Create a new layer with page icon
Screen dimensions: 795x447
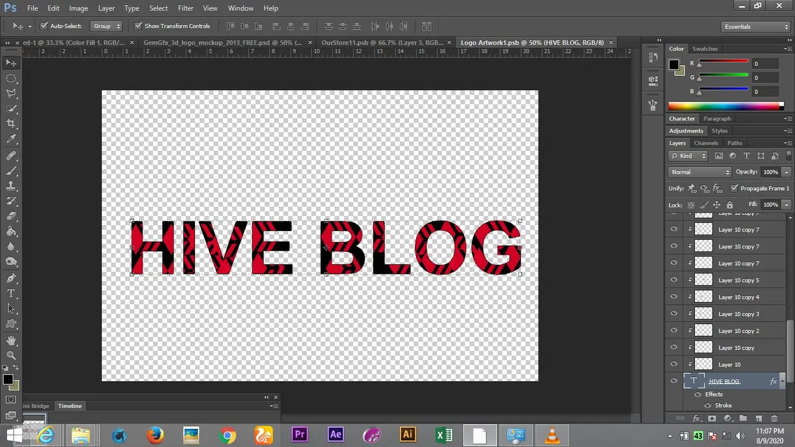tap(758, 419)
